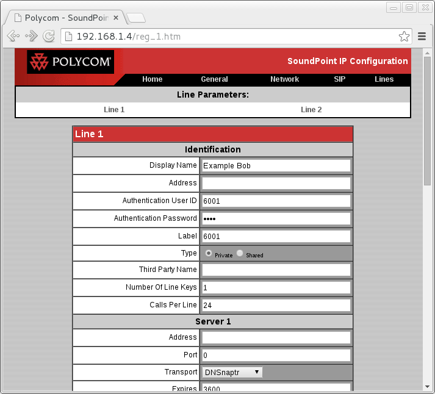Screen dimensions: 435x394
Task: Click the Identification section heading
Action: 213,149
